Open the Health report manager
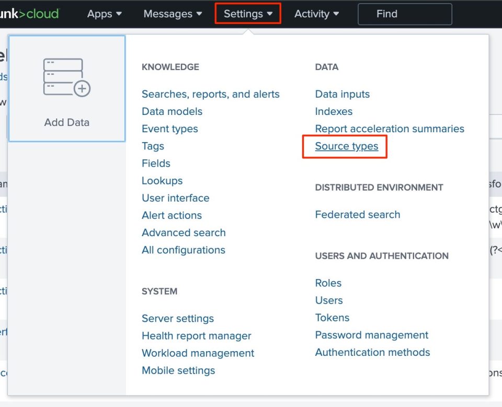502x407 pixels. [x=197, y=335]
